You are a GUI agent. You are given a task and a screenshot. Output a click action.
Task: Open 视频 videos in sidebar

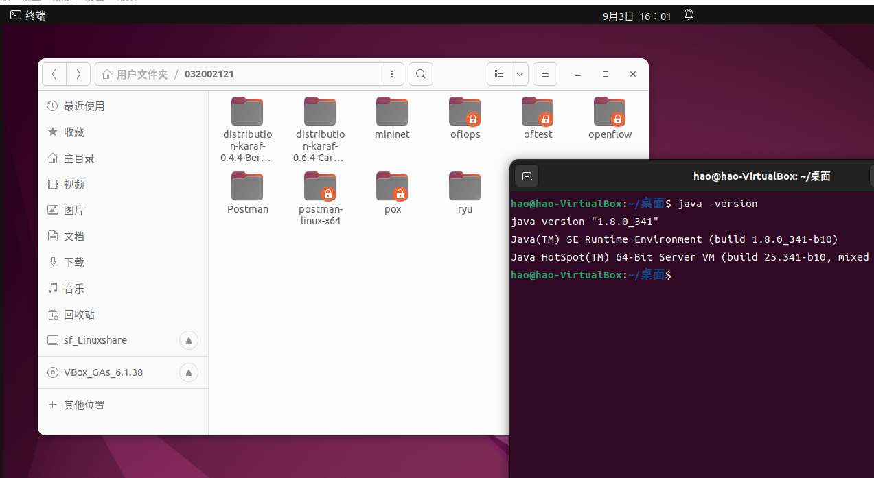[x=123, y=184]
